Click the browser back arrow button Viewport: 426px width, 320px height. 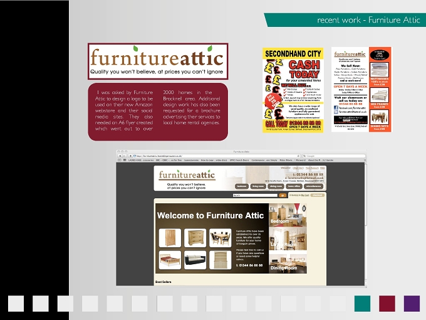point(120,156)
